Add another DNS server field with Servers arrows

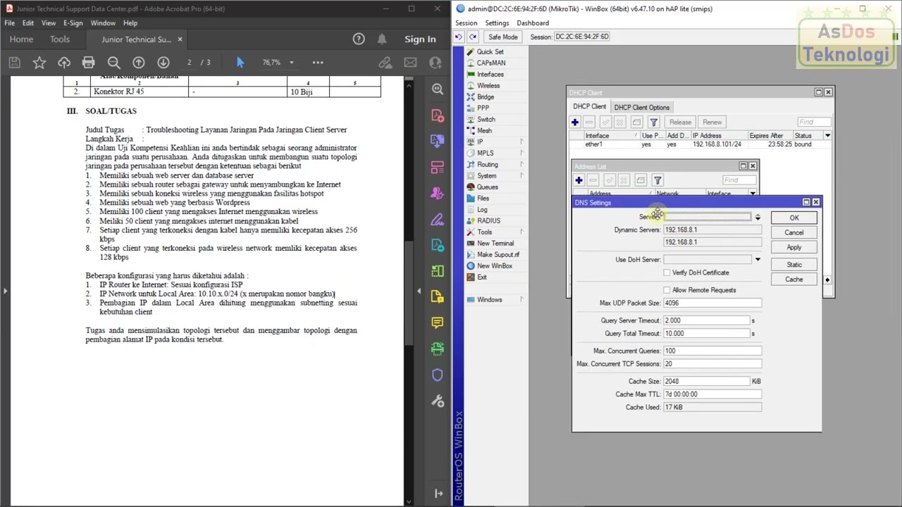pos(758,218)
